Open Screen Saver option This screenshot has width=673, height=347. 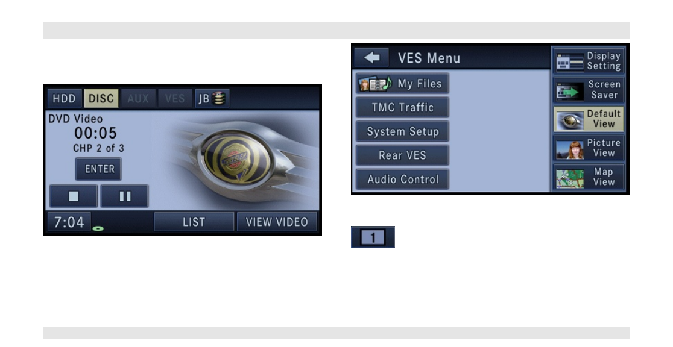click(589, 90)
